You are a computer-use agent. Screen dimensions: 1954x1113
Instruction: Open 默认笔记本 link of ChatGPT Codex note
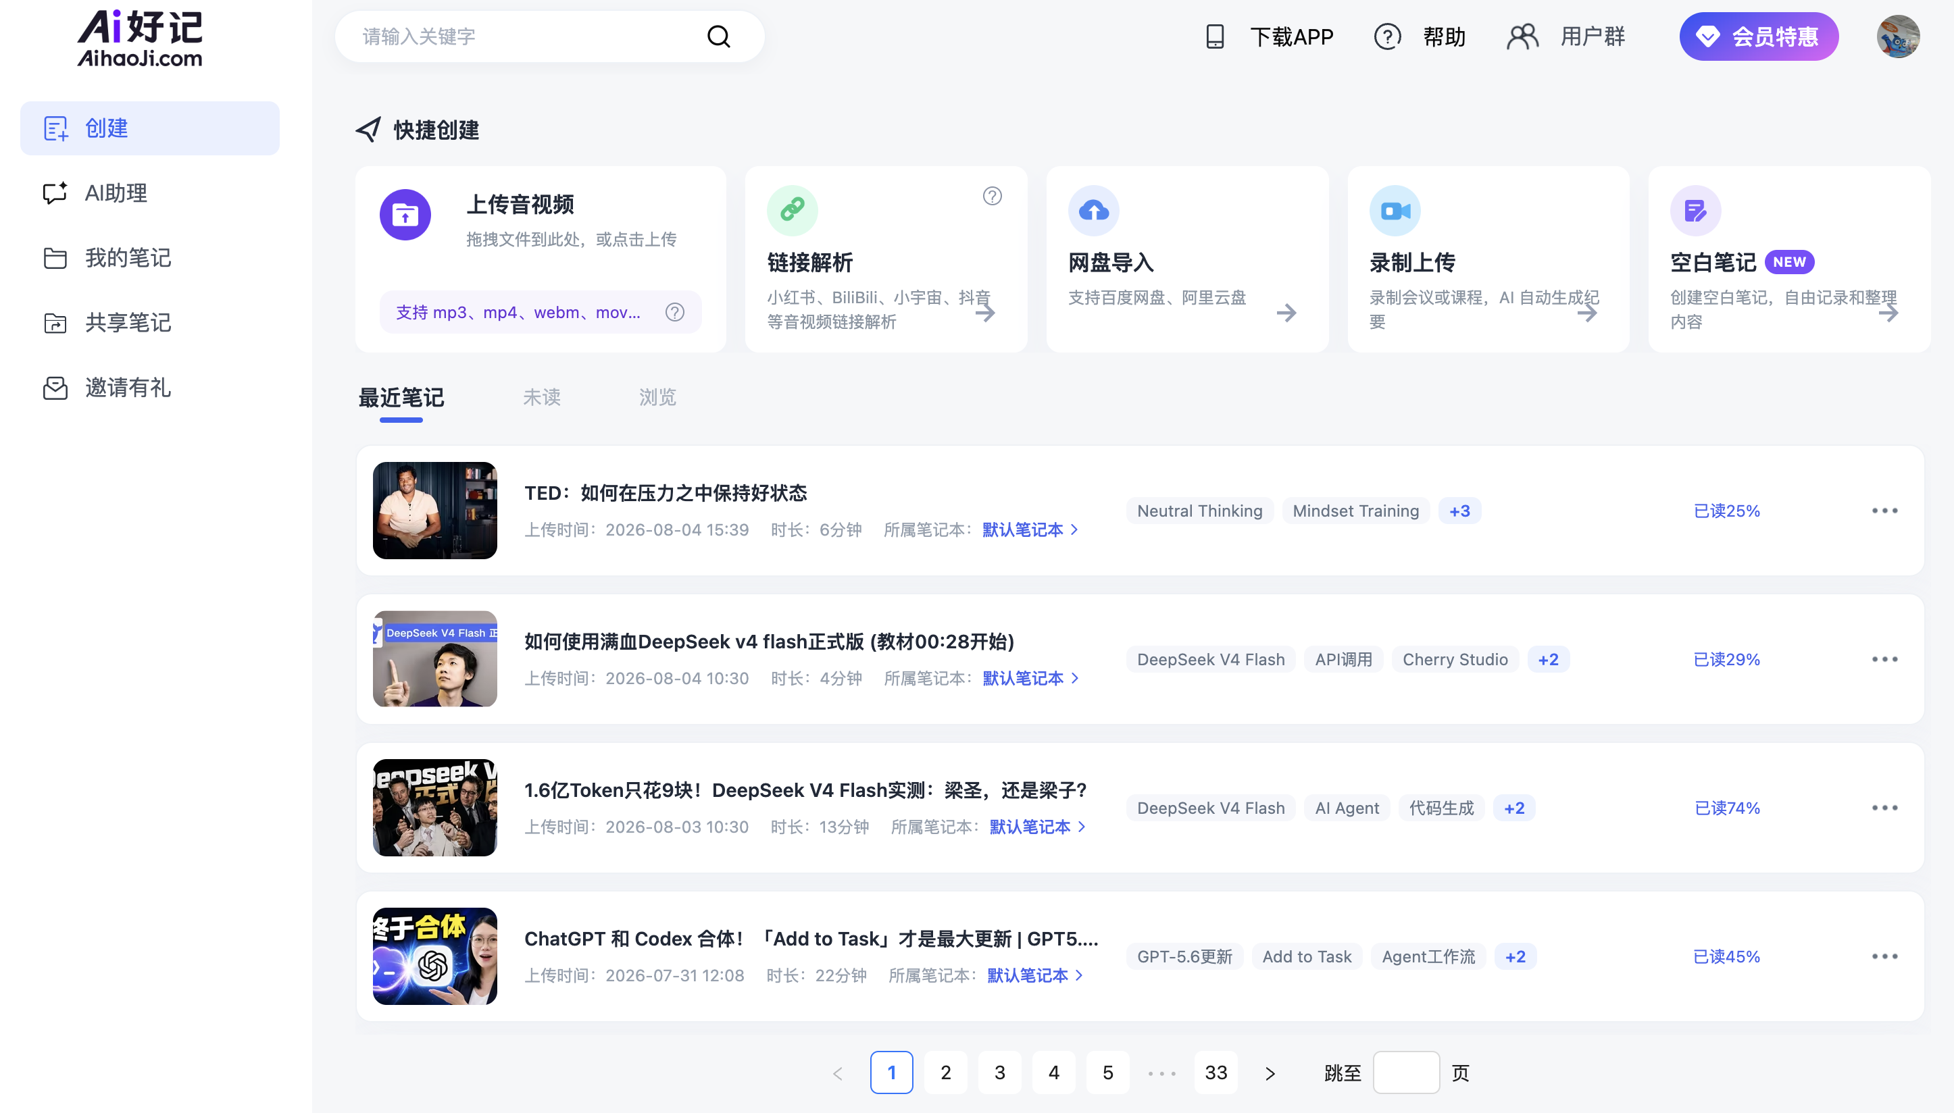click(x=1034, y=975)
